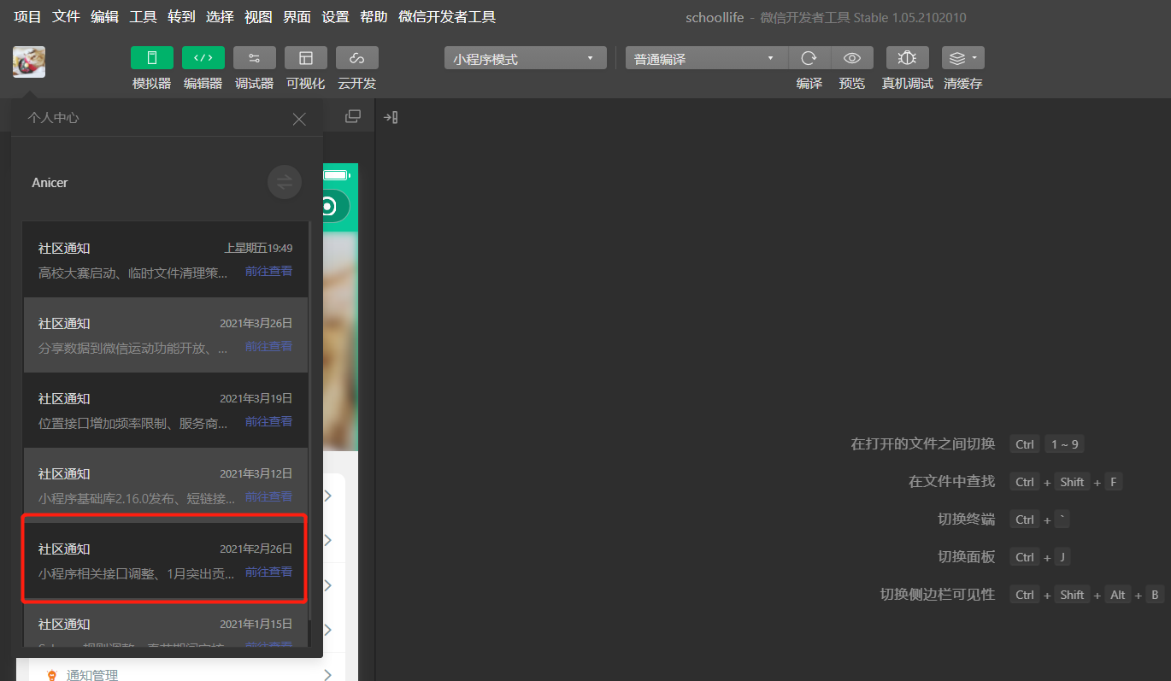Toggle the debugger (调试器) panel button
This screenshot has width=1171, height=681.
[255, 58]
